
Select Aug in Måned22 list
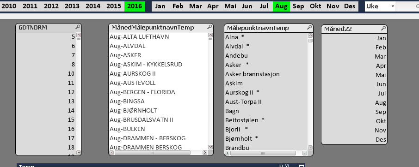coord(354,102)
